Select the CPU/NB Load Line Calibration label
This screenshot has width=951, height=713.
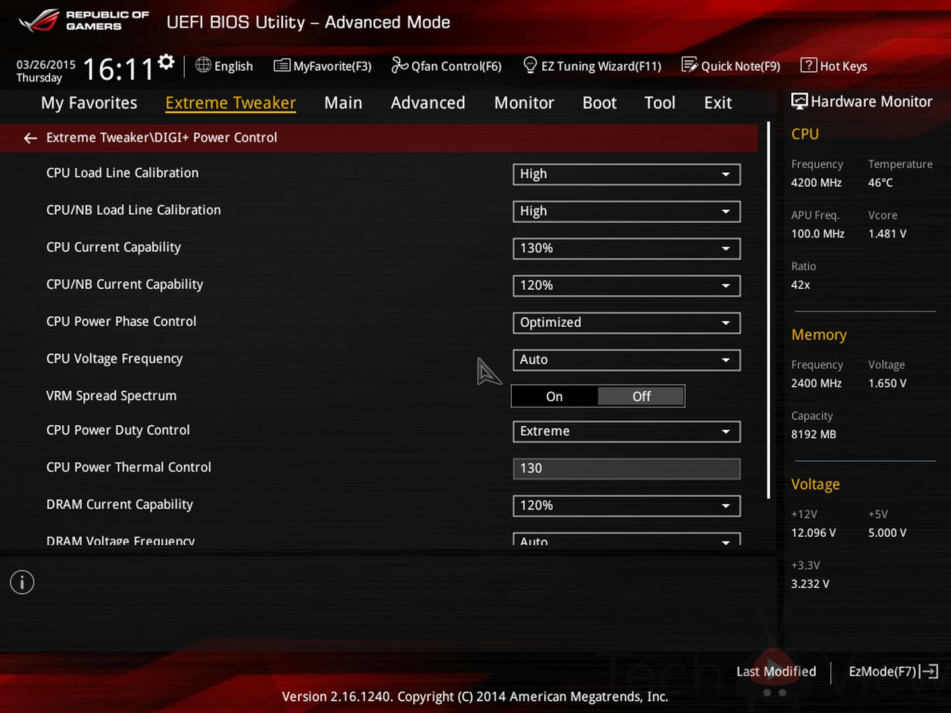133,210
